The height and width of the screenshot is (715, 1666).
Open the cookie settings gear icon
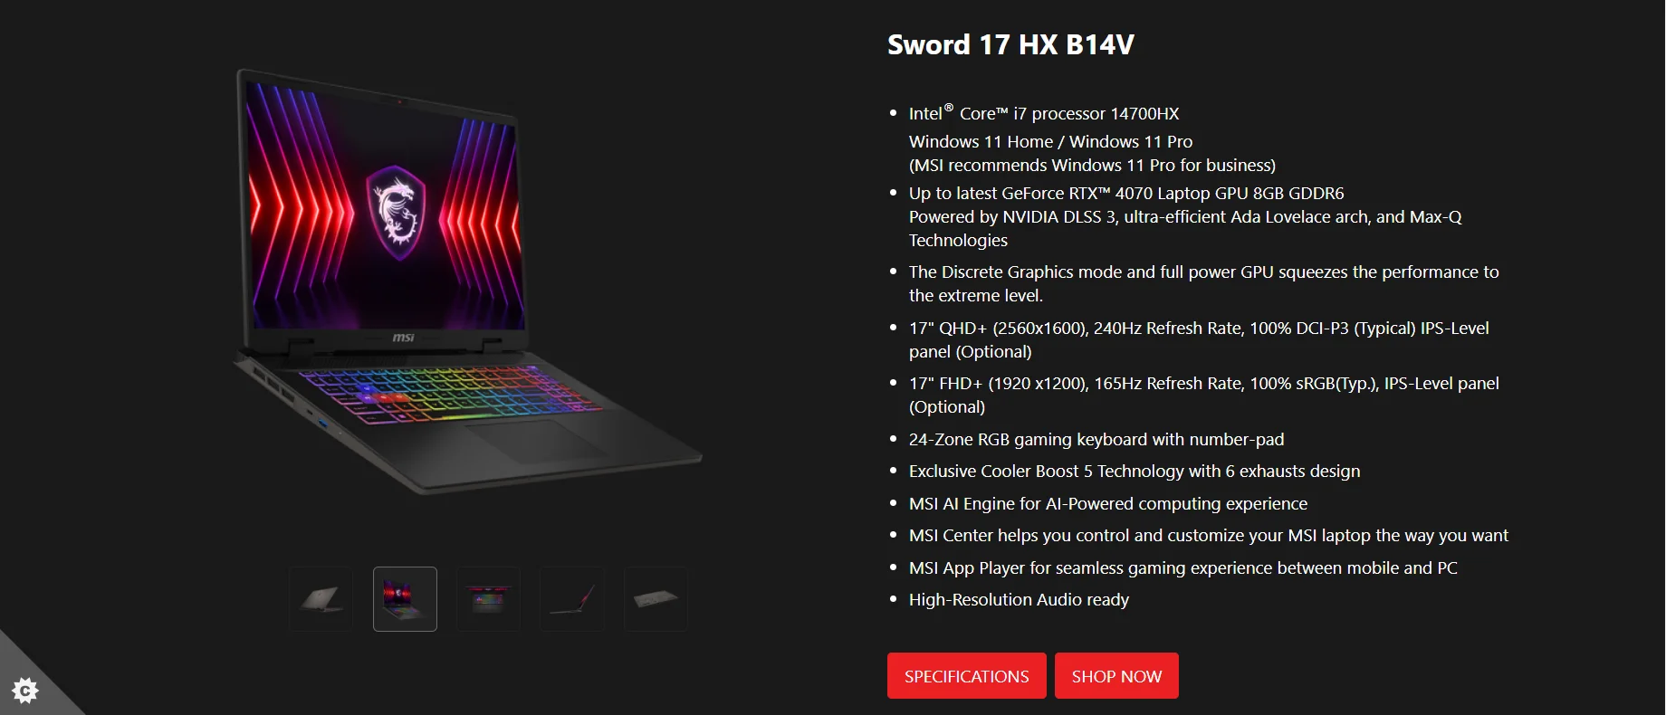click(25, 691)
